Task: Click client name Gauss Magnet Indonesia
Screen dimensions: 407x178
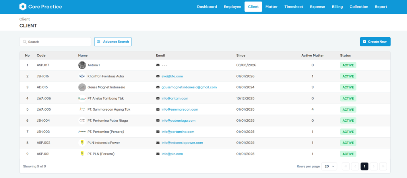Action: point(107,88)
